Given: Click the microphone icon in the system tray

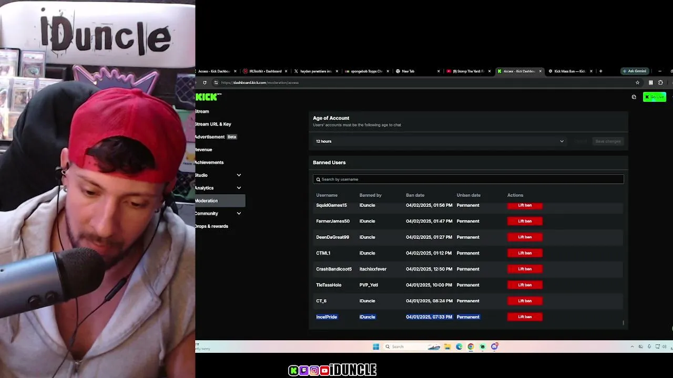Looking at the screenshot, I should pyautogui.click(x=649, y=346).
